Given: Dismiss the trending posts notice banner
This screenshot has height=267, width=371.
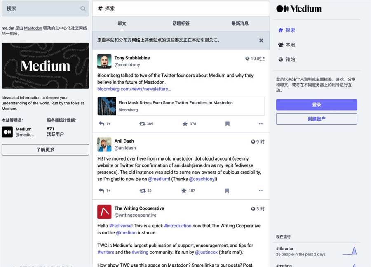Looking at the screenshot, I should click(x=261, y=40).
